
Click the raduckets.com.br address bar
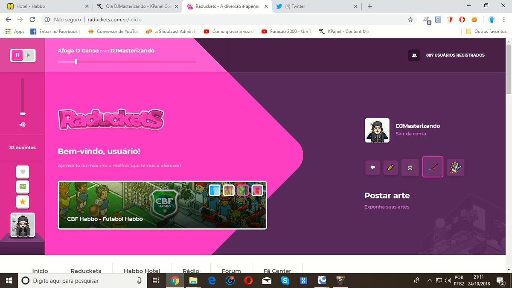(228, 20)
